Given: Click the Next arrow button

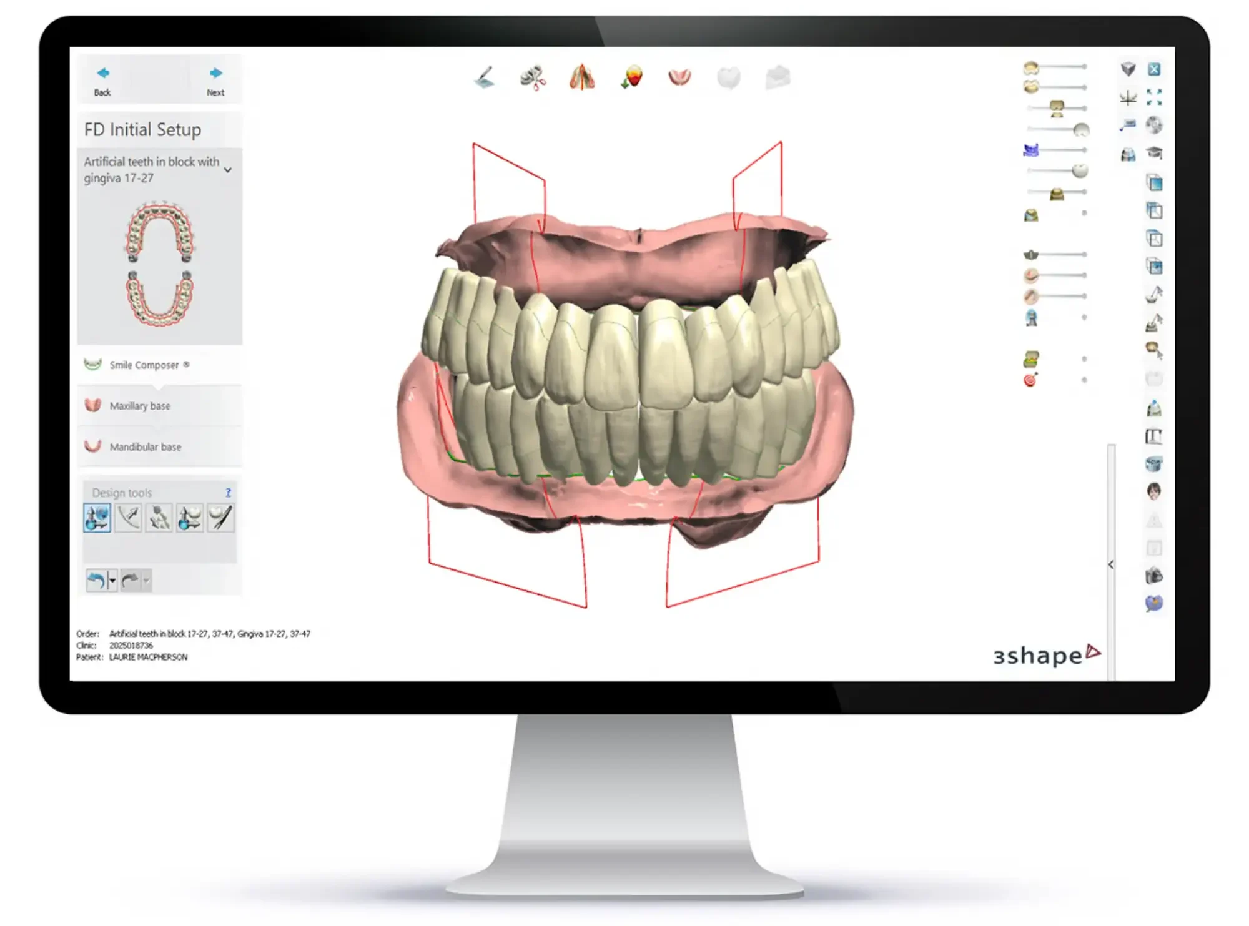Looking at the screenshot, I should 215,81.
